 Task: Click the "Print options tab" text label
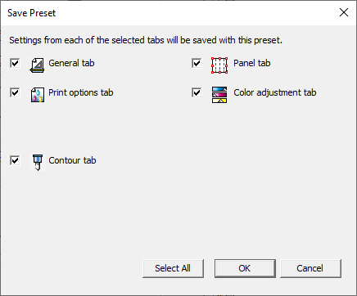click(81, 92)
